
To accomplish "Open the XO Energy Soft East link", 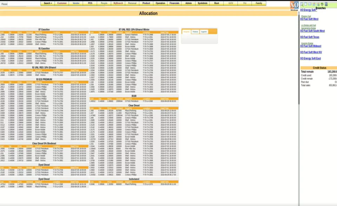I will tap(310, 58).
